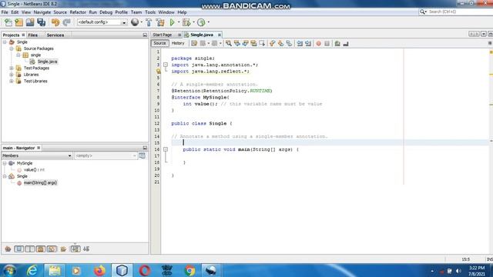Toggle Show Inherited Members in Navigator

tap(8, 249)
